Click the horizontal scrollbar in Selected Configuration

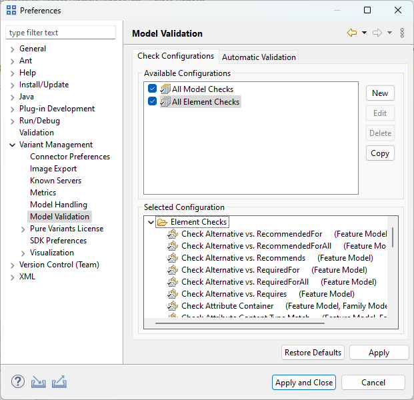(240, 323)
